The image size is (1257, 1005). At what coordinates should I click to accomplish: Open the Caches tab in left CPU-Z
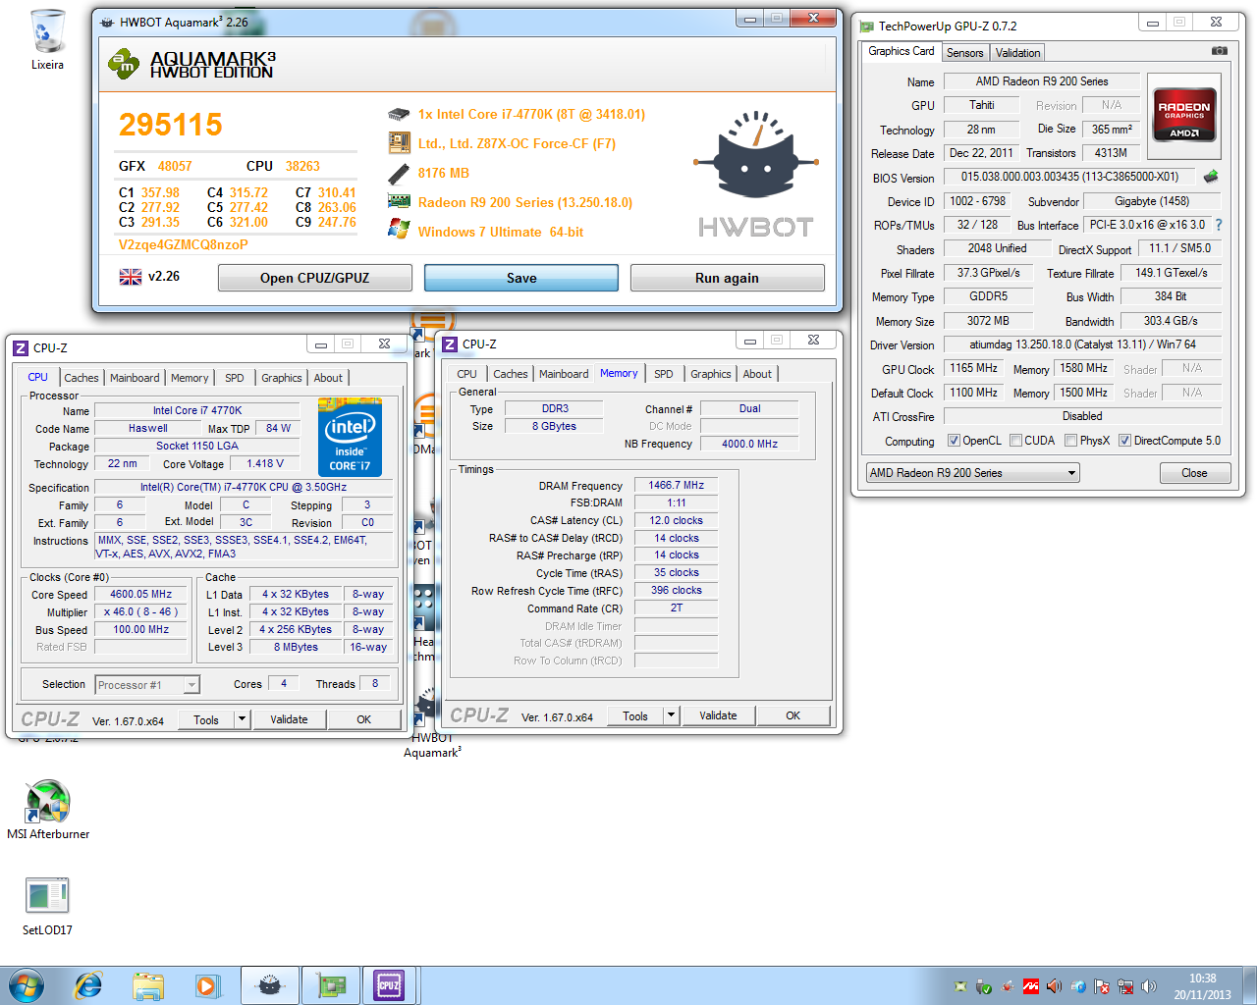tap(82, 378)
